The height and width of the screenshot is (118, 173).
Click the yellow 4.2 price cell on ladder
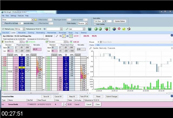point(22,68)
